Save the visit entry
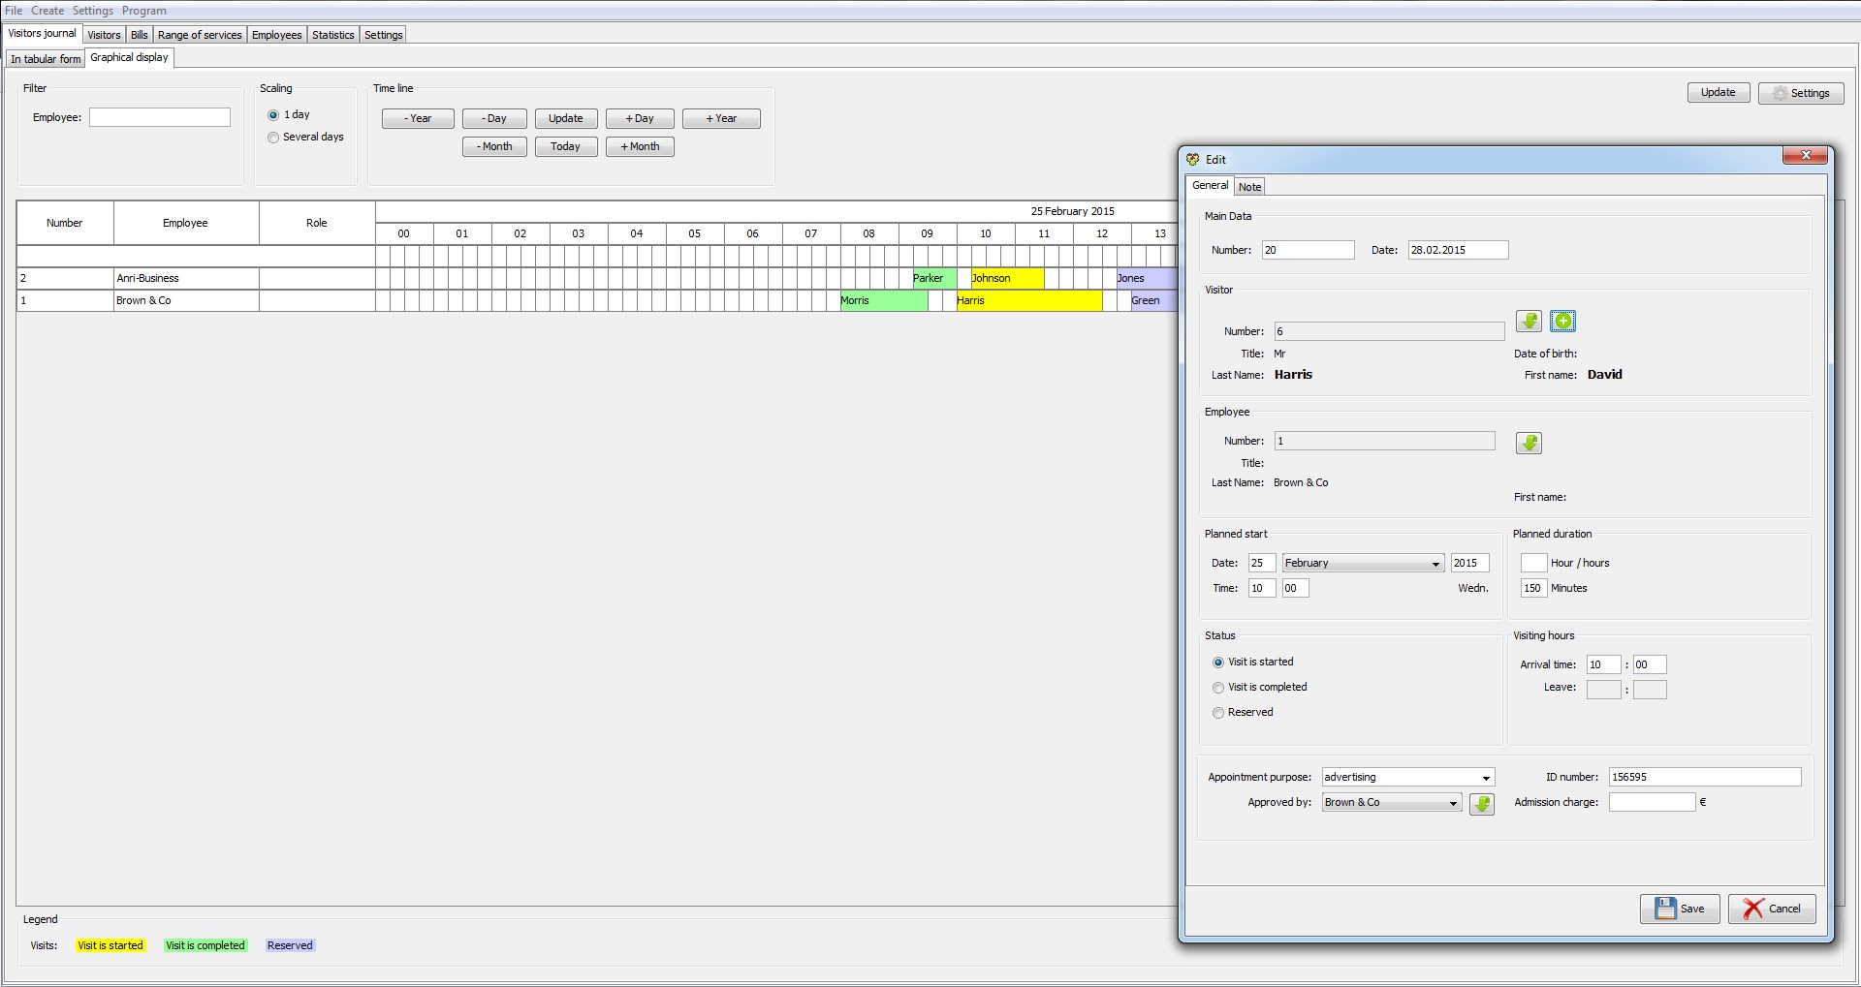Image resolution: width=1861 pixels, height=987 pixels. [1680, 909]
